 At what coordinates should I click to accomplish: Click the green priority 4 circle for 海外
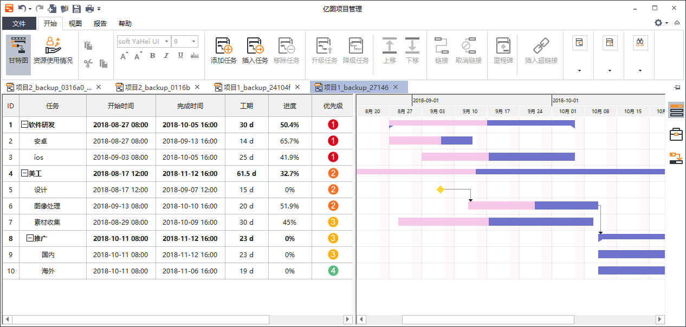coord(333,271)
